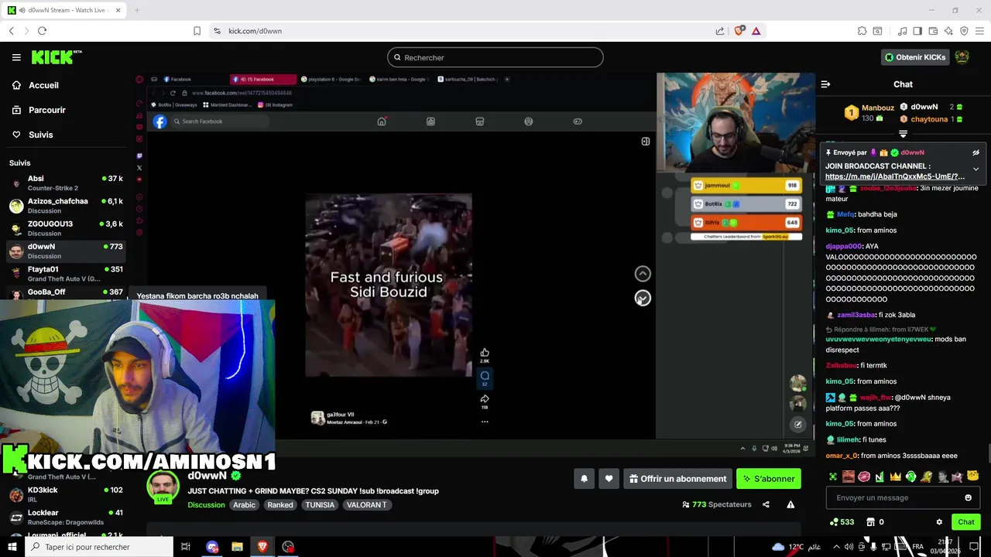Open the browser music playlist icon
Screen dimensions: 991x557
(x=902, y=31)
